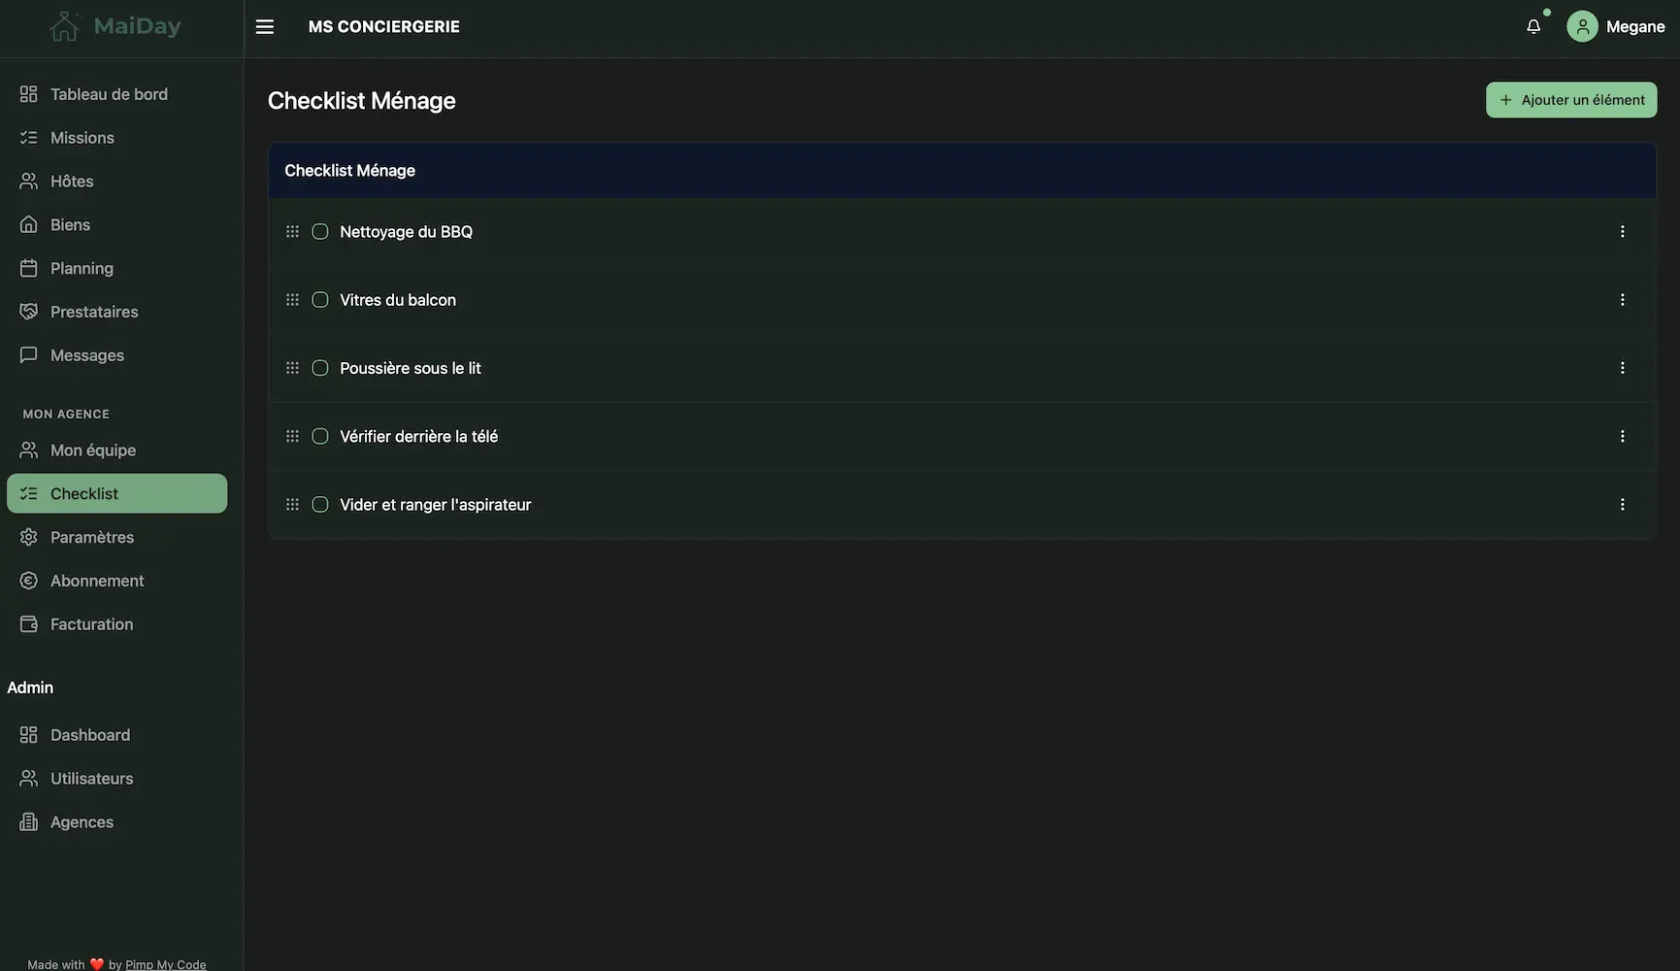Screen dimensions: 1680x971
Task: Open three-dot menu for Poussière sous le lit
Action: coord(1622,368)
